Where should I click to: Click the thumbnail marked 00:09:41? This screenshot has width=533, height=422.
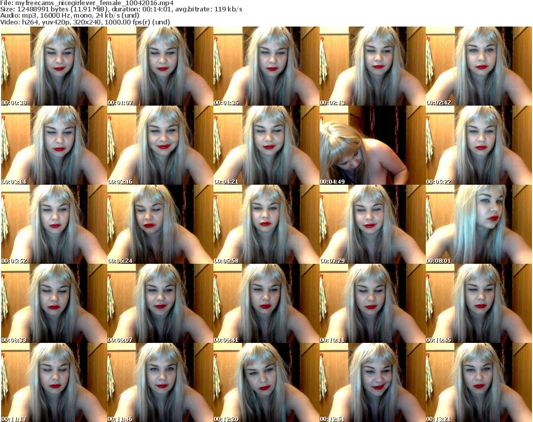click(x=266, y=303)
